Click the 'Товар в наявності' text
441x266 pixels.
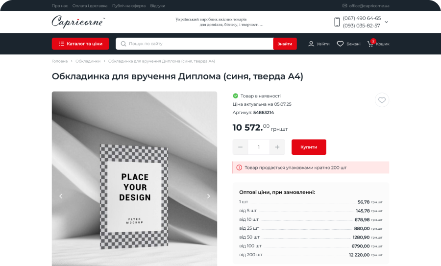261,96
